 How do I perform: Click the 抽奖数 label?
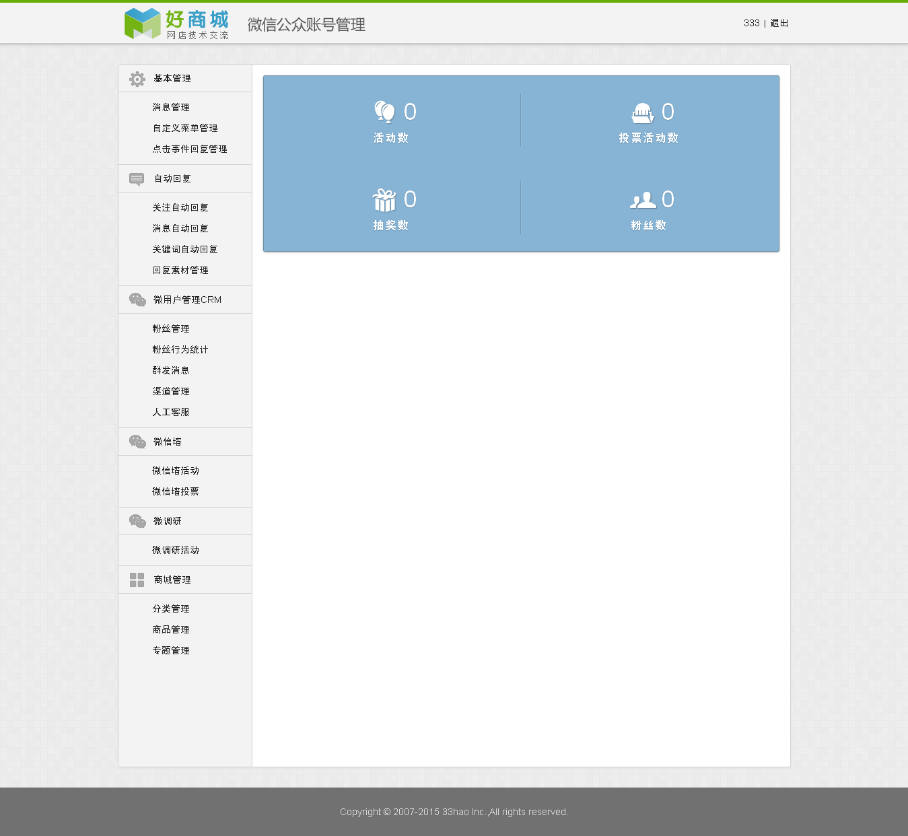pos(391,225)
